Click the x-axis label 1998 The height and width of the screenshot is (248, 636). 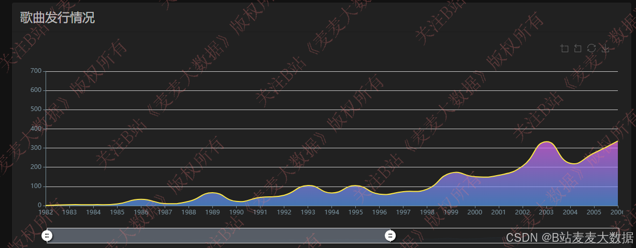point(427,212)
